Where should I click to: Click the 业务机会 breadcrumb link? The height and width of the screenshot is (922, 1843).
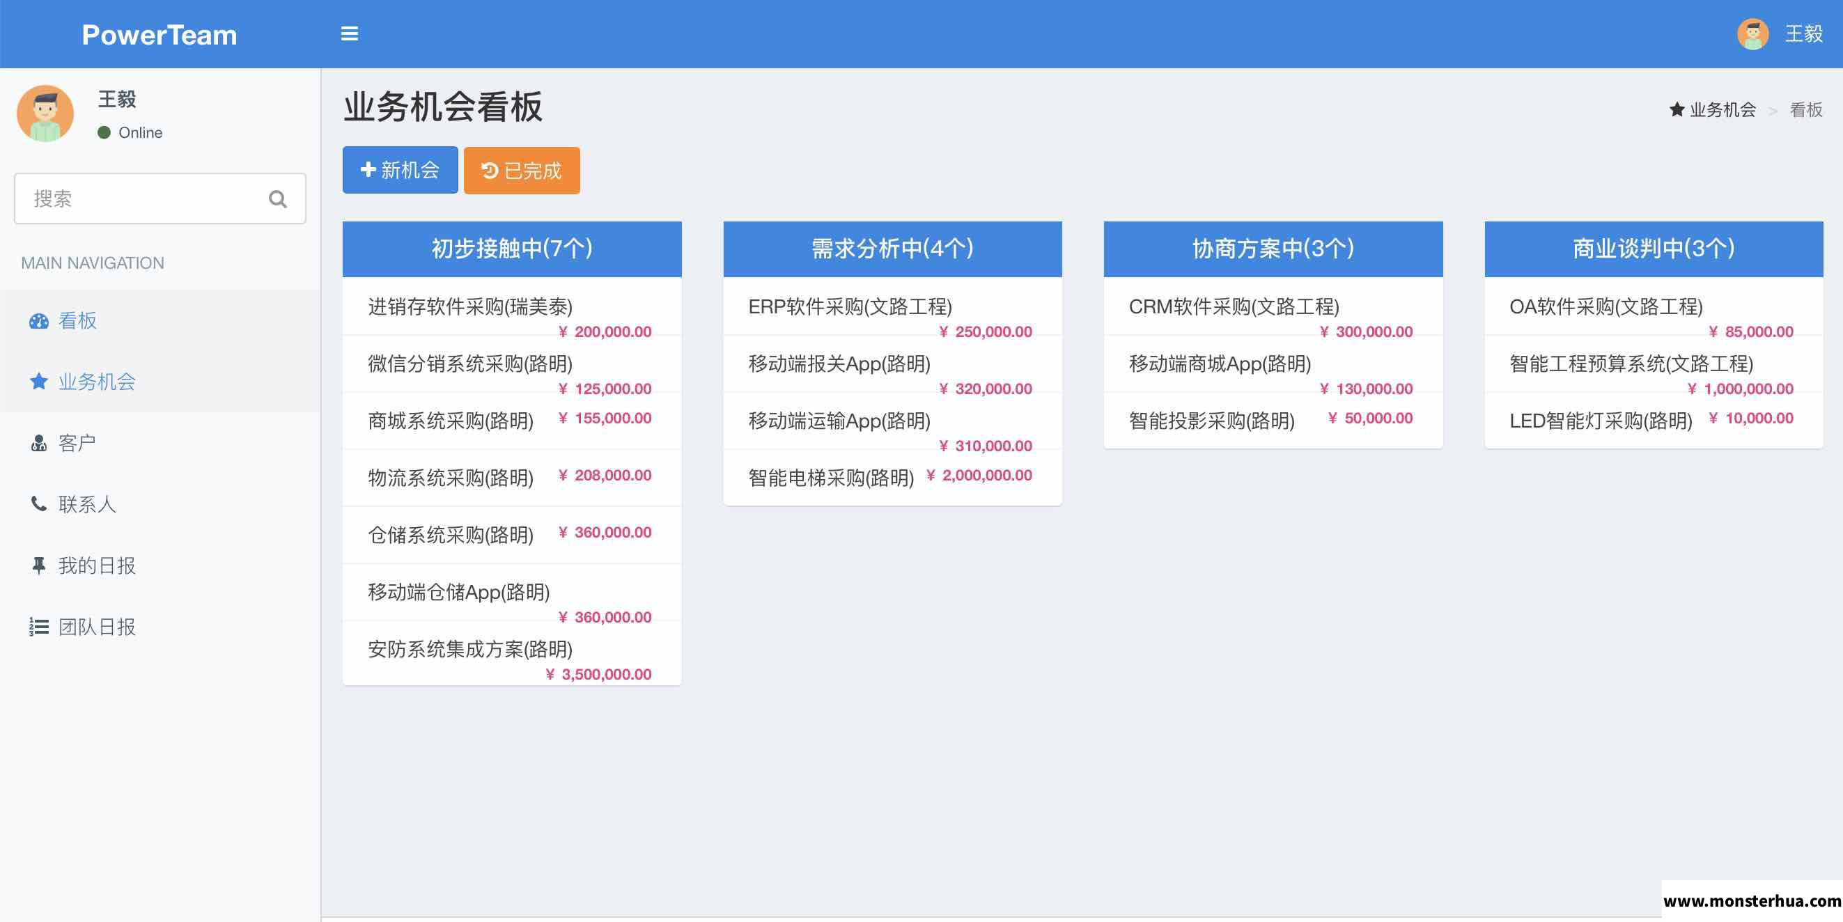[1722, 109]
